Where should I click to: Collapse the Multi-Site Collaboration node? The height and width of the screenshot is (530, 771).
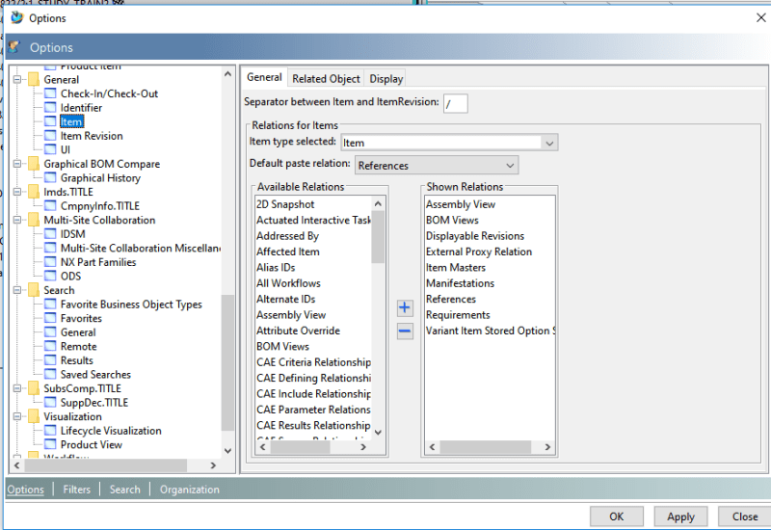pos(17,220)
